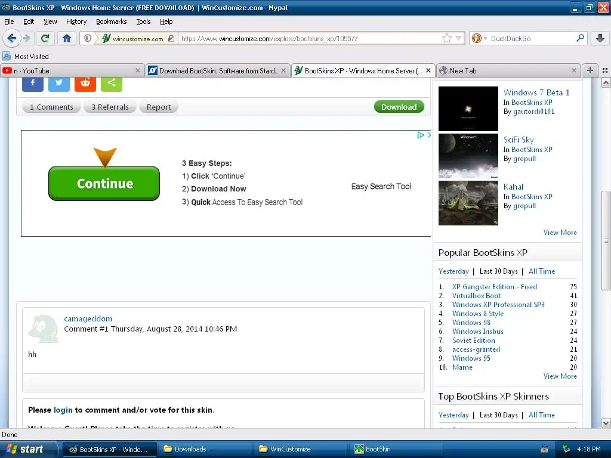Click the Forward arrow button
Screen dimensions: 611x458
[26, 38]
